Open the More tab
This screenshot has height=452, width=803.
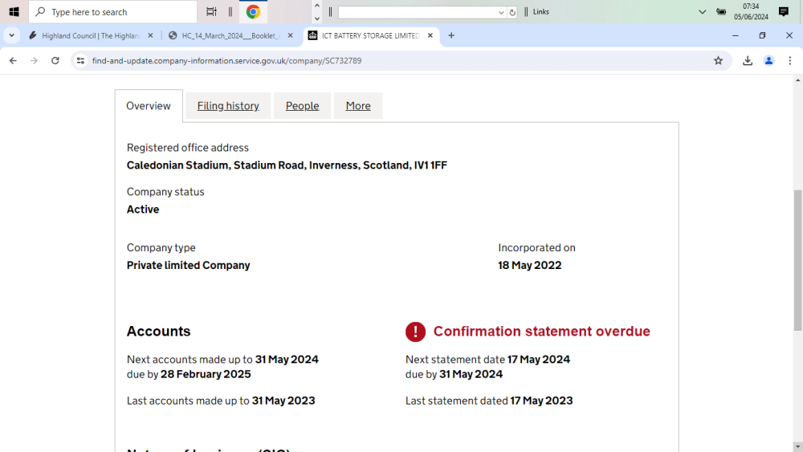[x=358, y=106]
